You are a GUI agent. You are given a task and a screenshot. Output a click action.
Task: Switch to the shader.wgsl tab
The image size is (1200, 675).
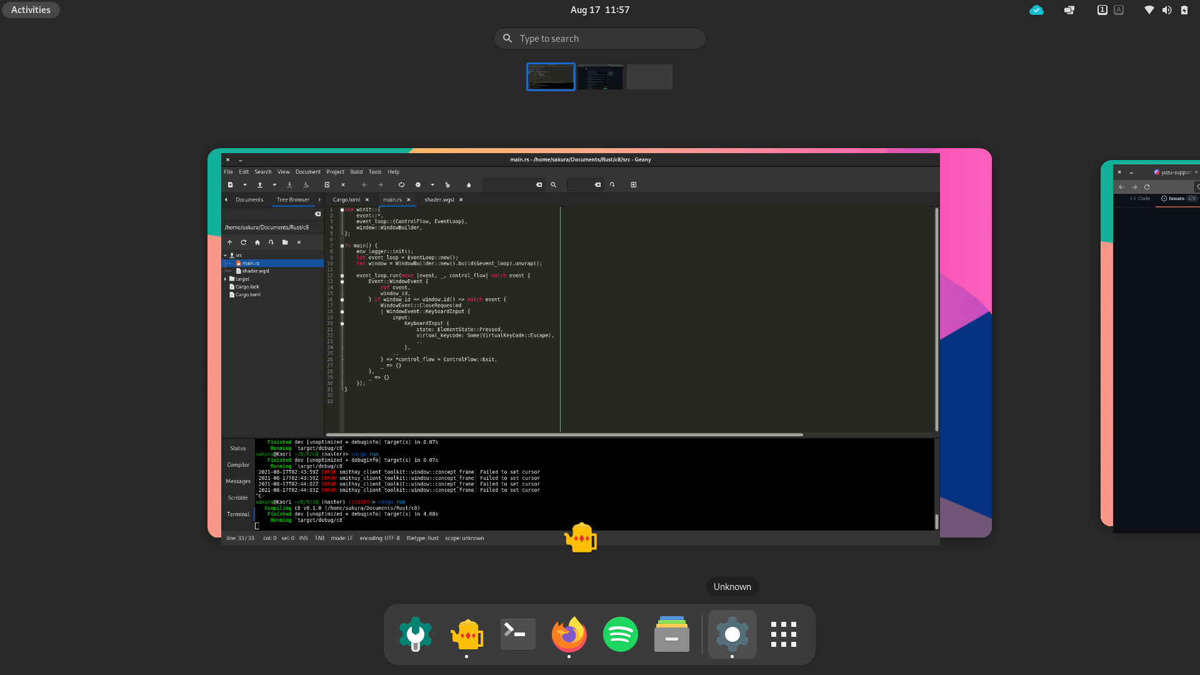(441, 199)
